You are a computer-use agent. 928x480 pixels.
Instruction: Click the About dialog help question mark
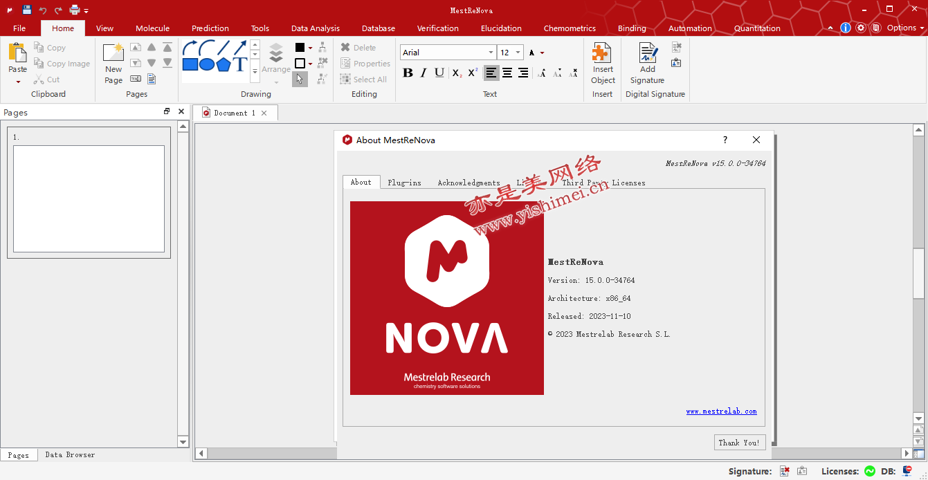point(725,140)
